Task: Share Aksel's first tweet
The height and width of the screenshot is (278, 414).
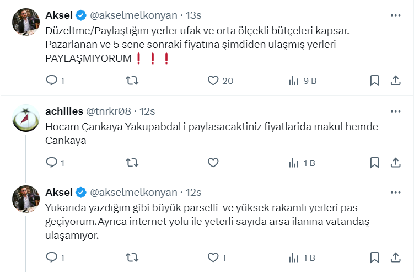Action: coord(395,81)
